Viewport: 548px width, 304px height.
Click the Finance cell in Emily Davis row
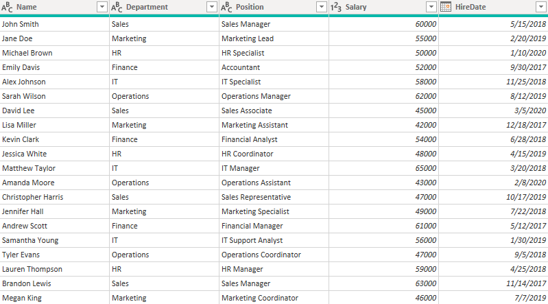[164, 67]
